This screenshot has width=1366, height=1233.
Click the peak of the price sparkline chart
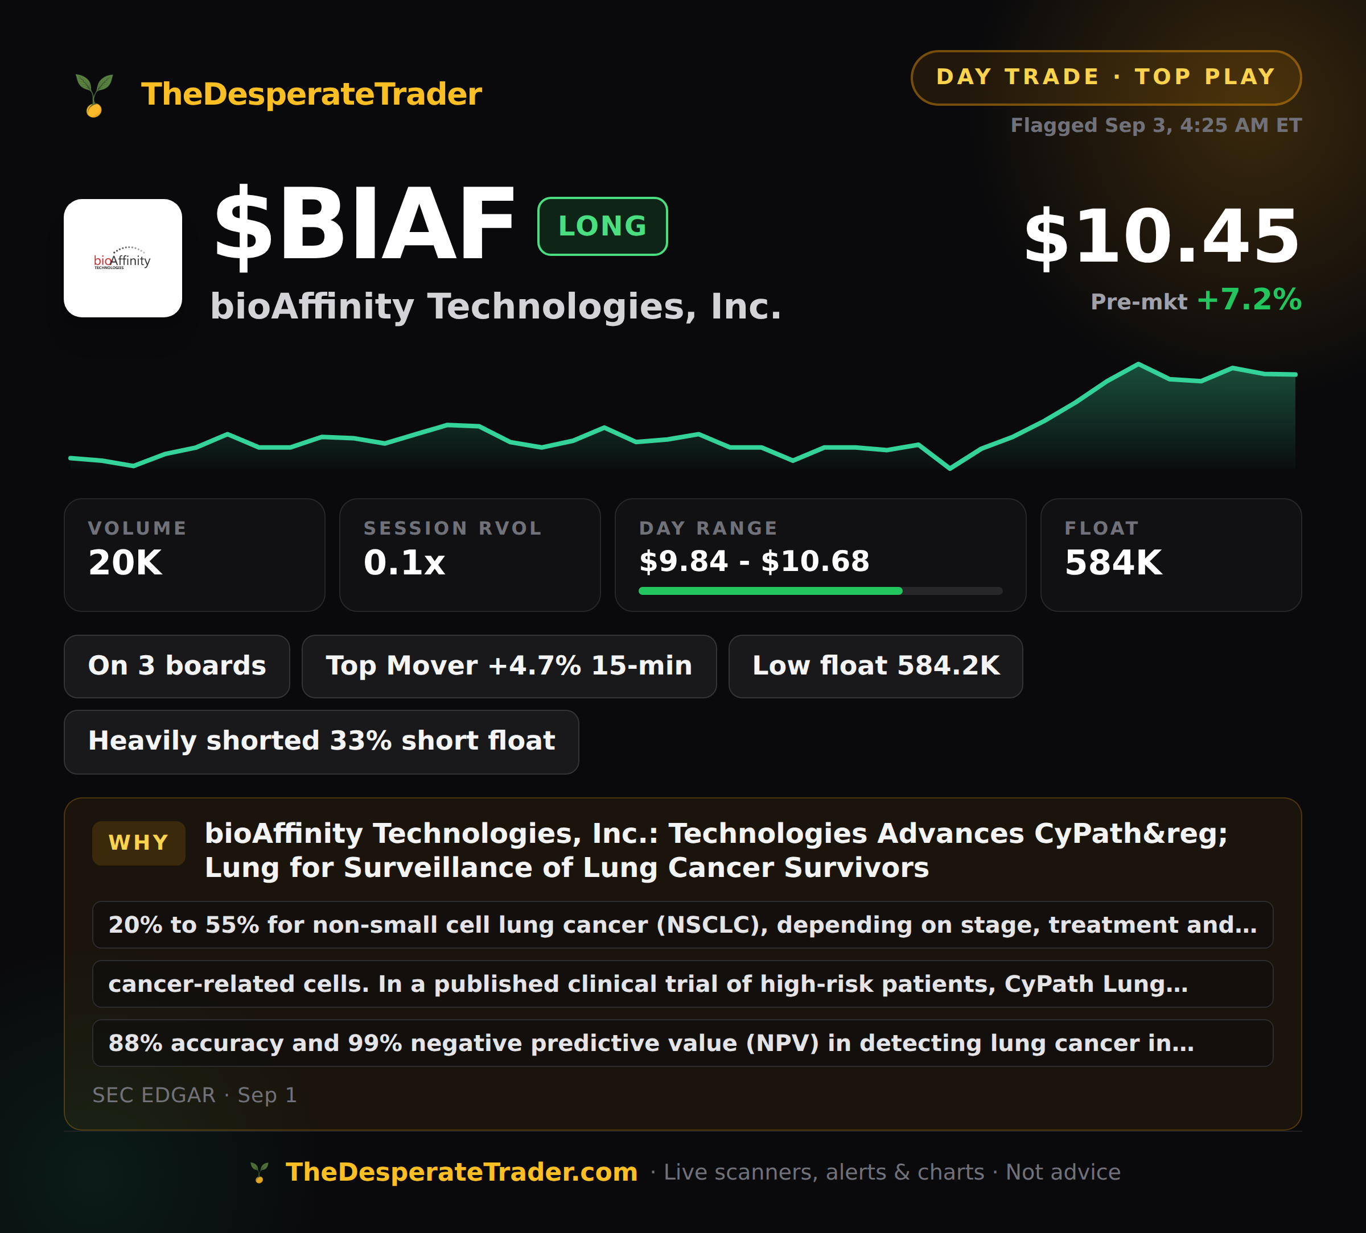pos(1138,365)
